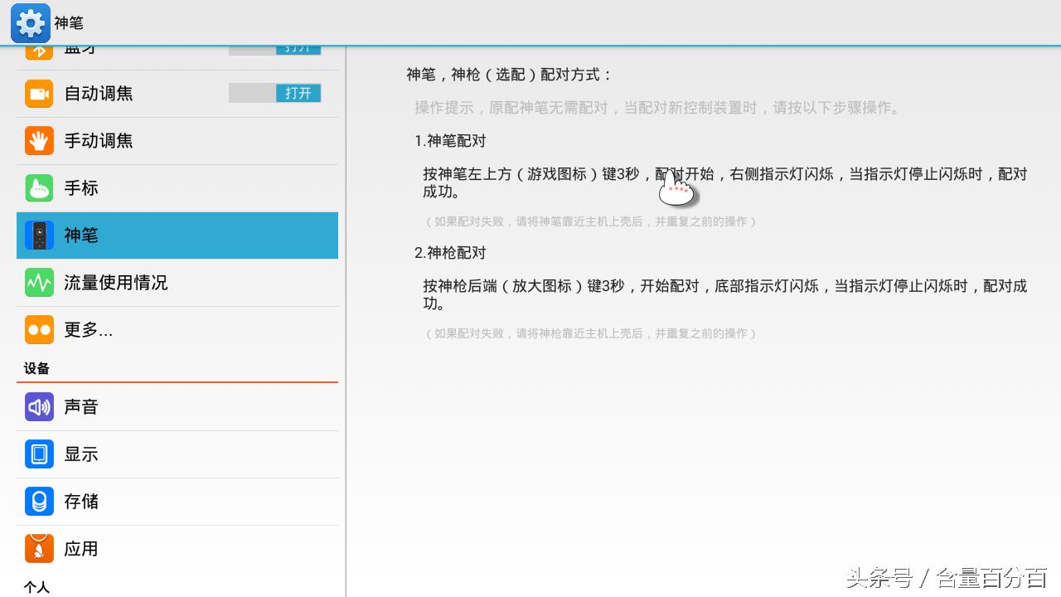The image size is (1061, 597).
Task: Click the red 应用 apps icon
Action: (x=39, y=548)
